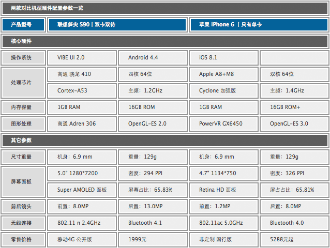330x248 pixels.
Task: Click the 其它参数 section header
Action: [x=22, y=140]
